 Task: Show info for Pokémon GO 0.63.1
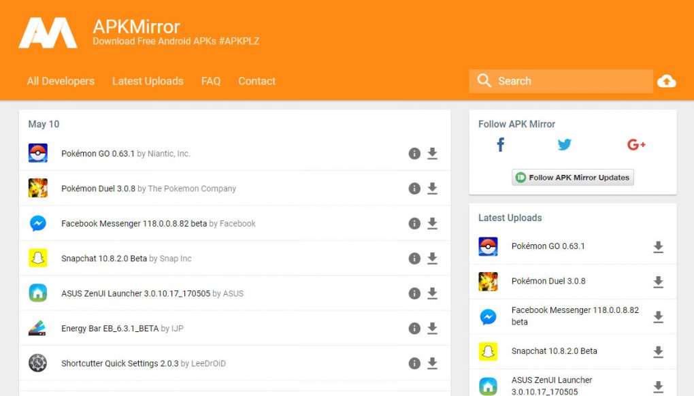coord(414,154)
